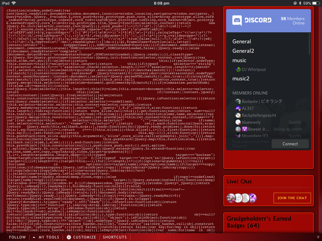Click the AL357 member avatar
Viewport: 322px width, 241px height.
238,108
